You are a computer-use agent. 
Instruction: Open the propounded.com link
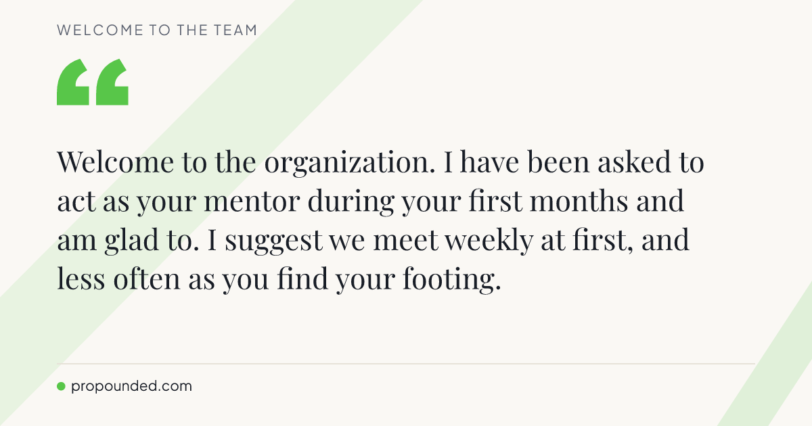[131, 387]
